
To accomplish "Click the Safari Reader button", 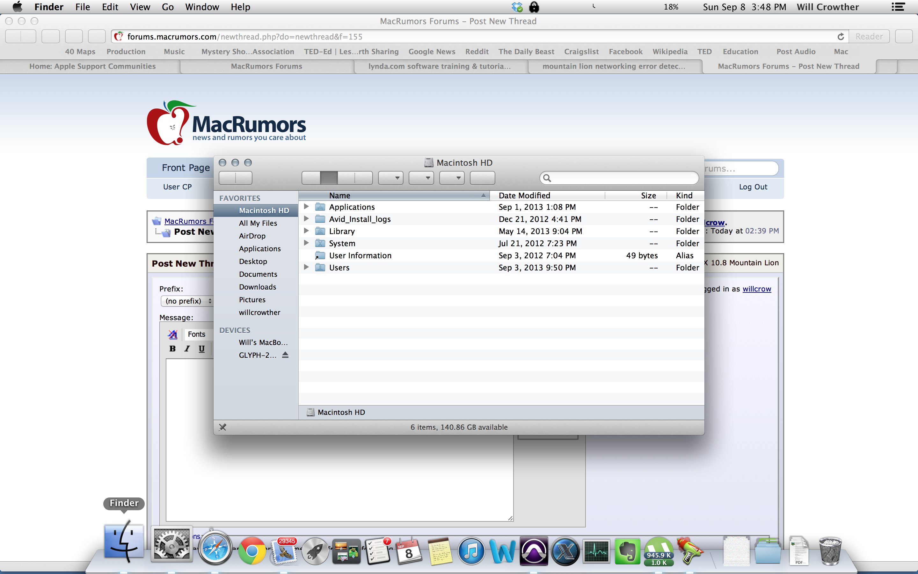I will point(869,36).
